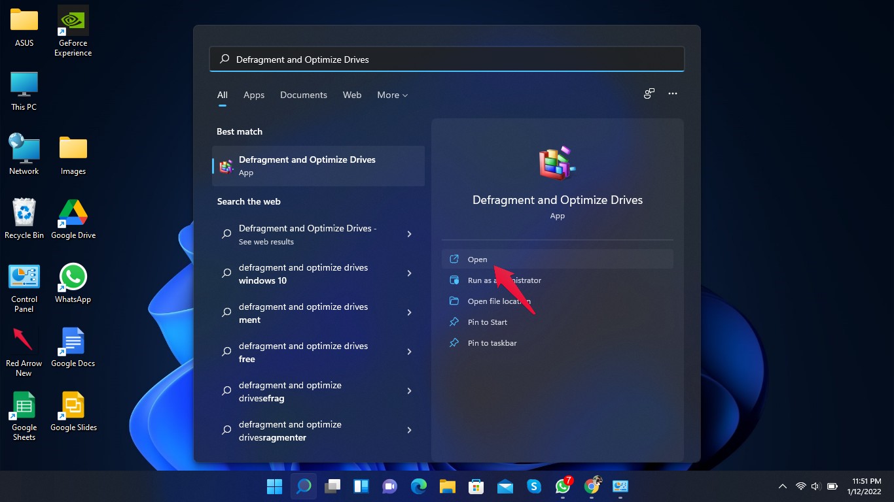The image size is (894, 502).
Task: Click Open for Defragment and Optimize Drives
Action: 478,259
